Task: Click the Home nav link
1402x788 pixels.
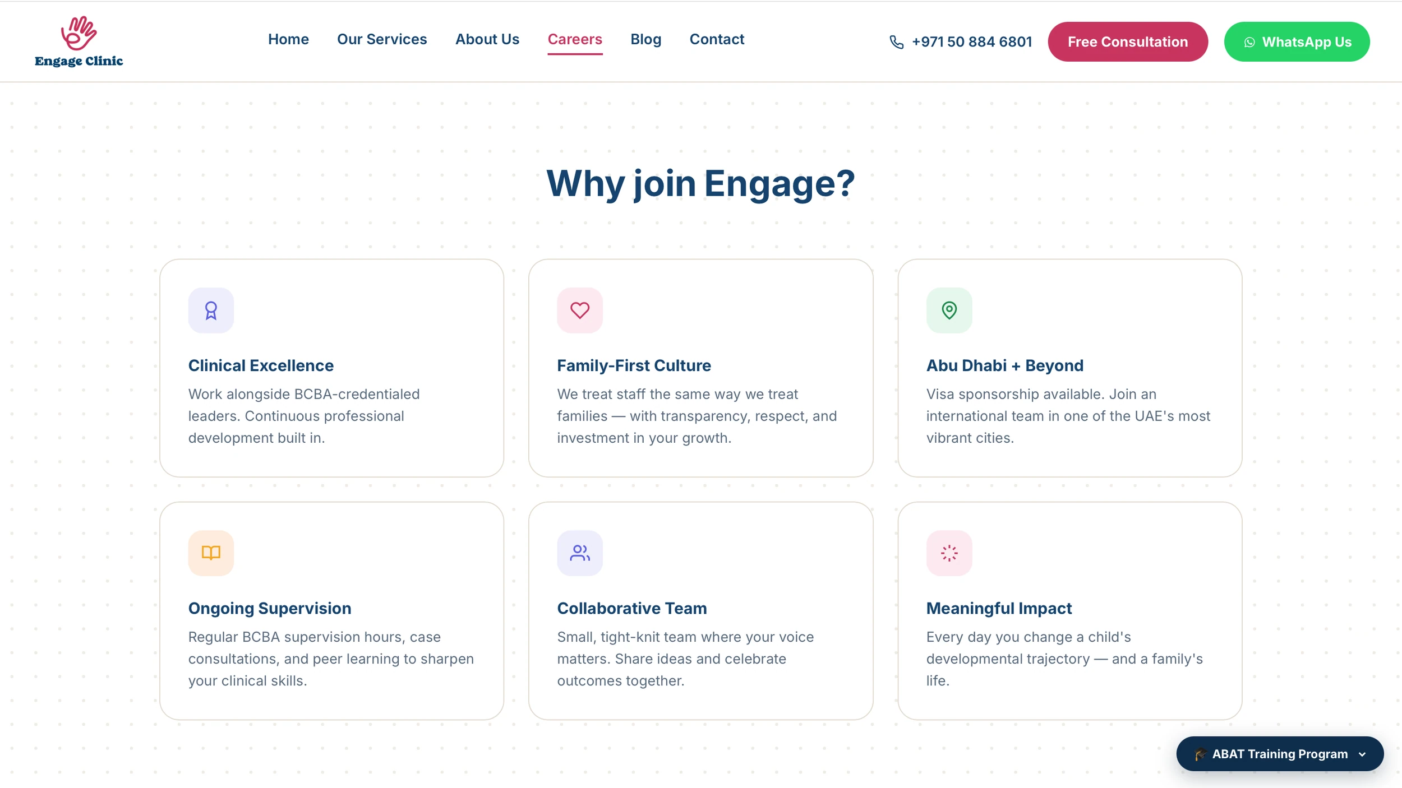Action: coord(288,39)
